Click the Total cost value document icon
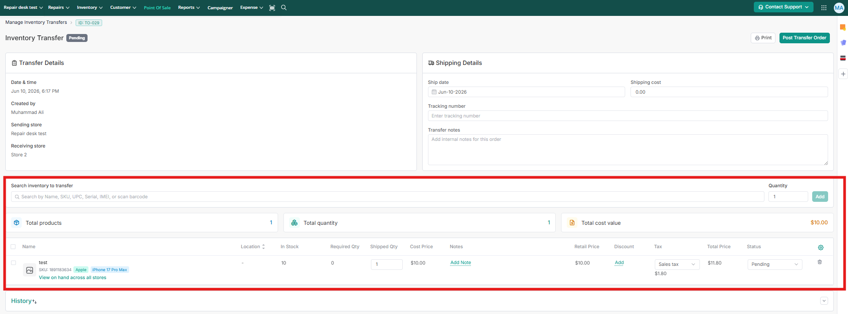Screen dimensions: 848x314 pyautogui.click(x=572, y=223)
